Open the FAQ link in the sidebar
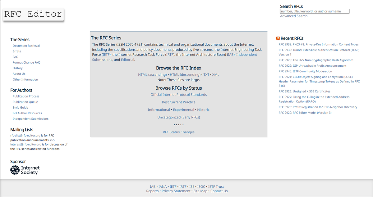 tap(16, 57)
